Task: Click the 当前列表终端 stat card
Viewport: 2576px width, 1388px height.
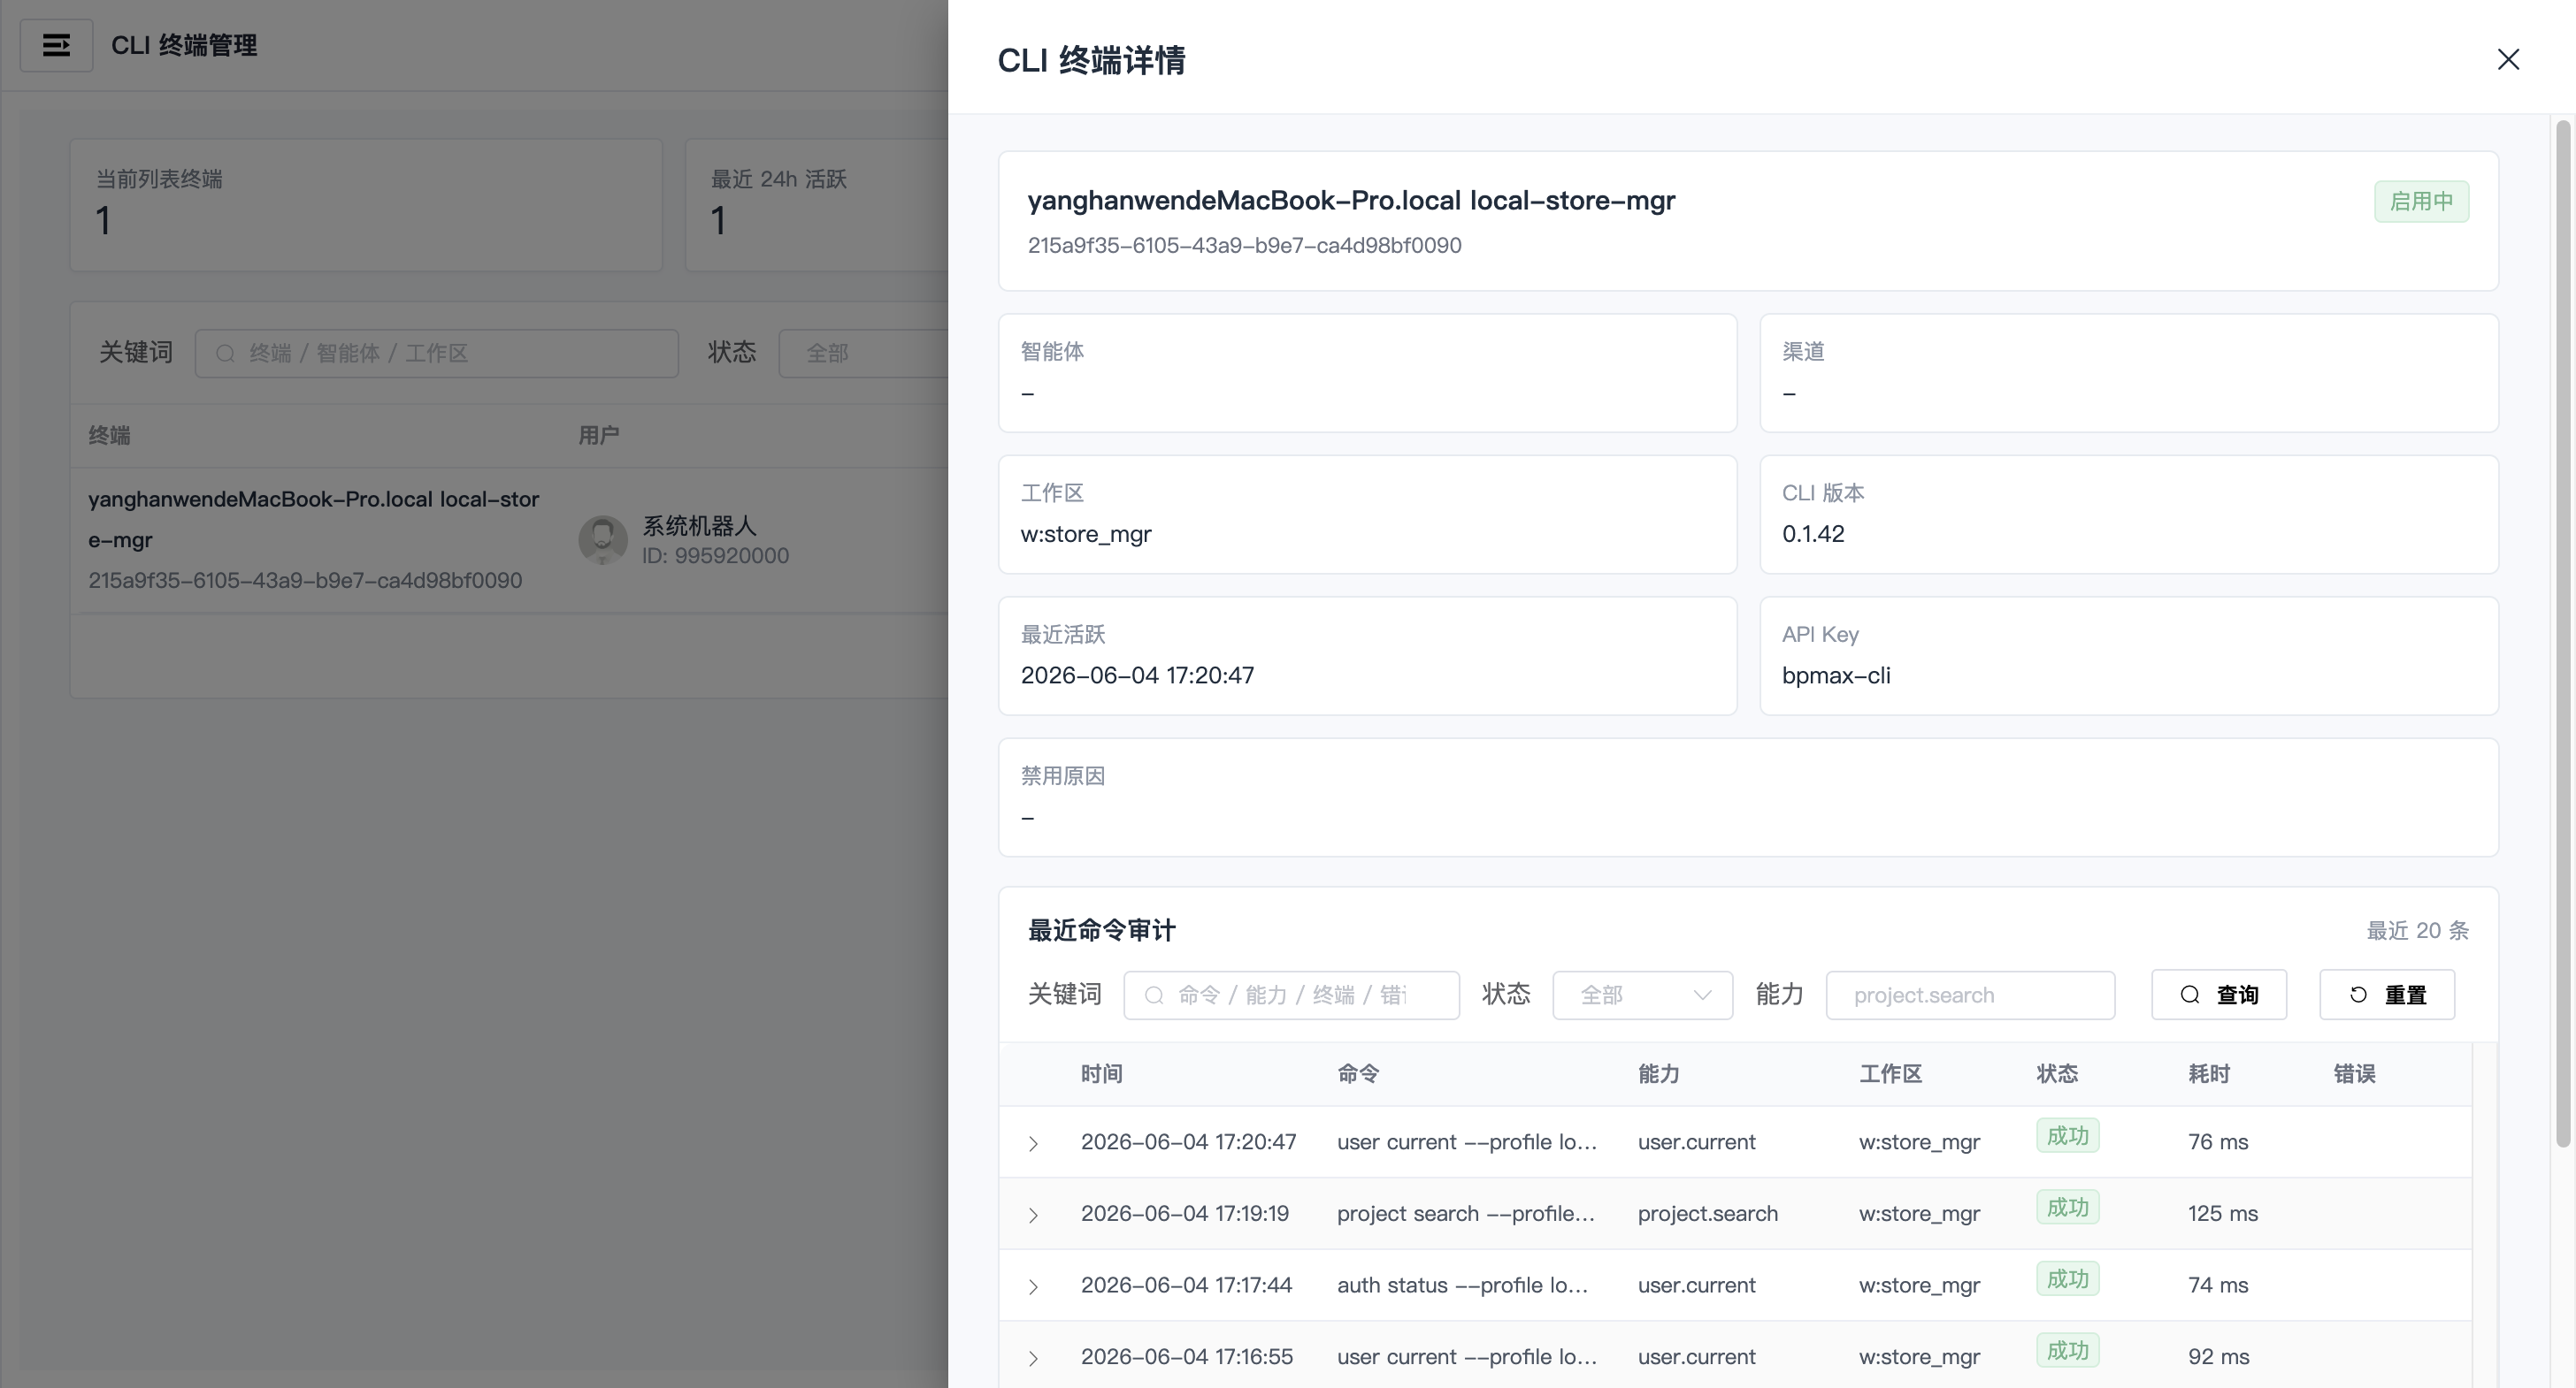Action: coord(366,205)
